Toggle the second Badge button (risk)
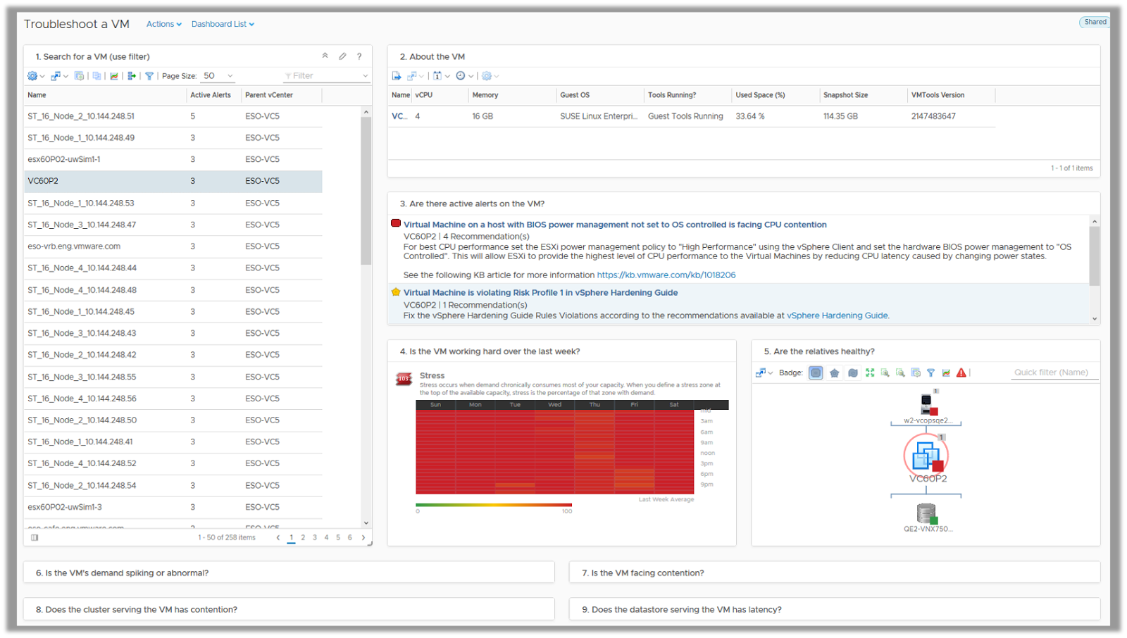 point(835,373)
